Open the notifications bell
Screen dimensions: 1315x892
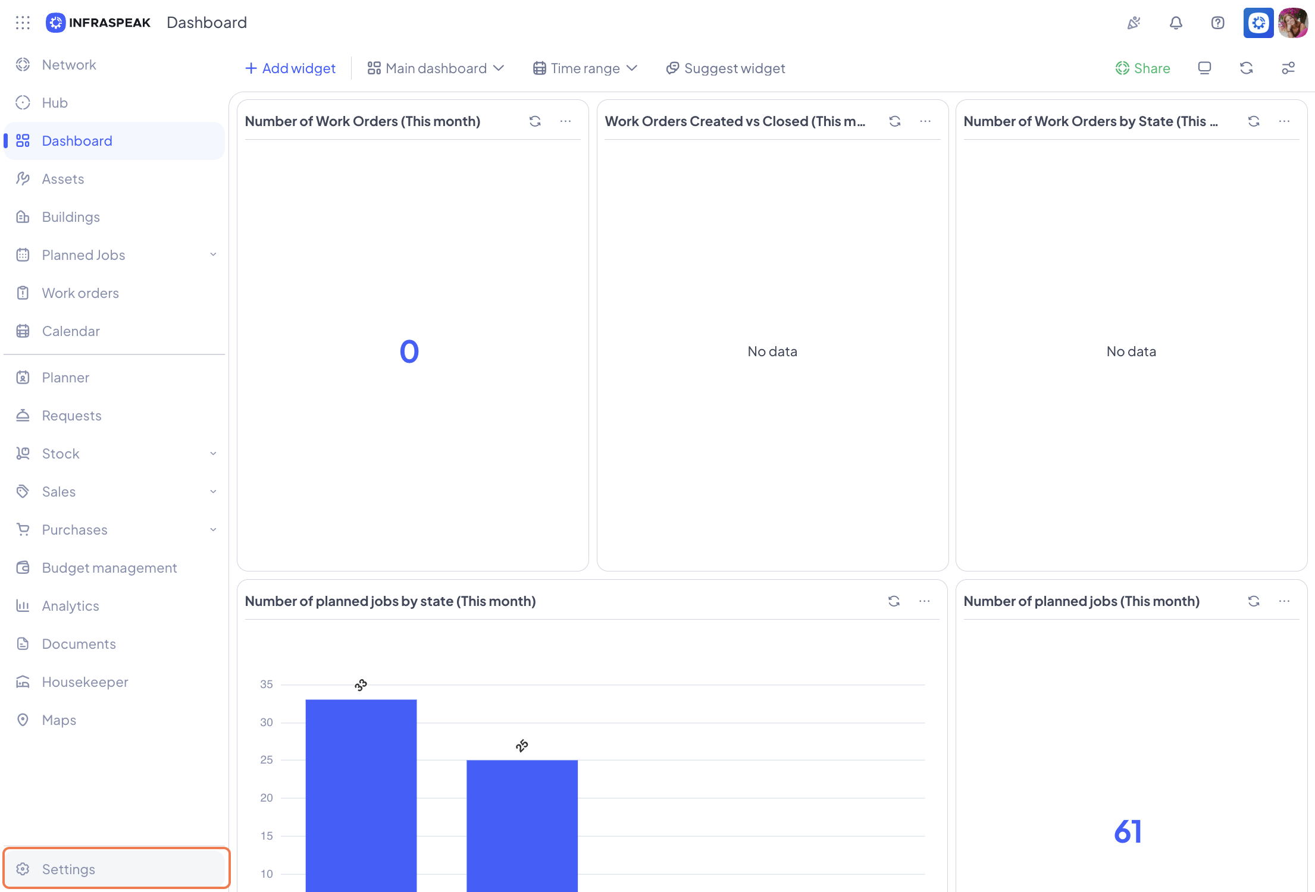(x=1176, y=23)
